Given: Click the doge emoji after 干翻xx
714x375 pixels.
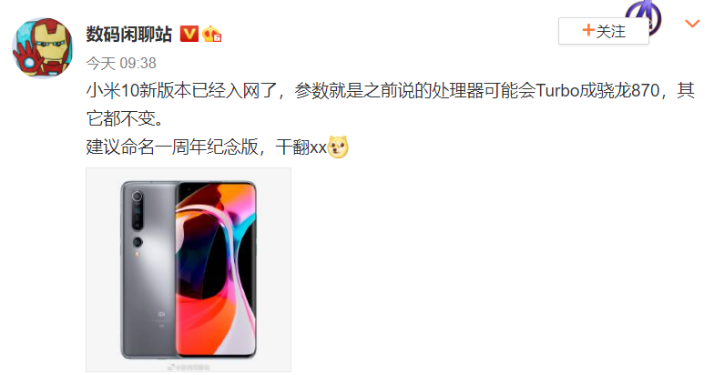Looking at the screenshot, I should click(338, 147).
